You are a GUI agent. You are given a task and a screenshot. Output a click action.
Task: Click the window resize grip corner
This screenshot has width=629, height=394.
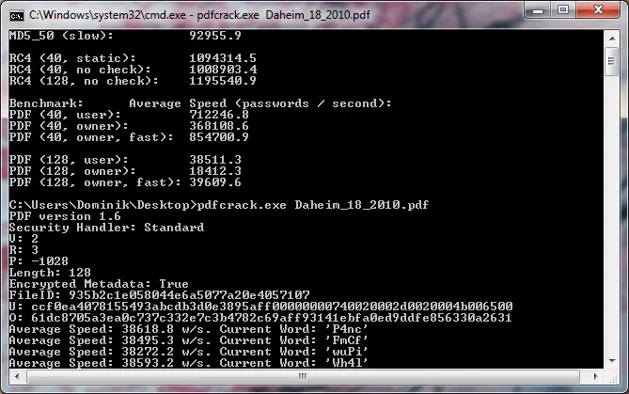[613, 378]
